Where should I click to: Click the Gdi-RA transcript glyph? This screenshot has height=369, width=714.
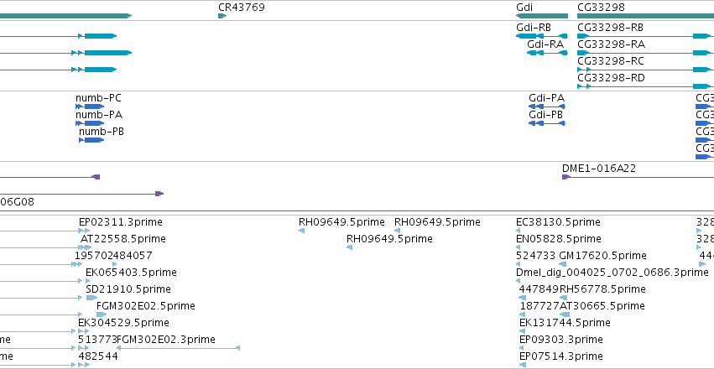click(x=547, y=53)
